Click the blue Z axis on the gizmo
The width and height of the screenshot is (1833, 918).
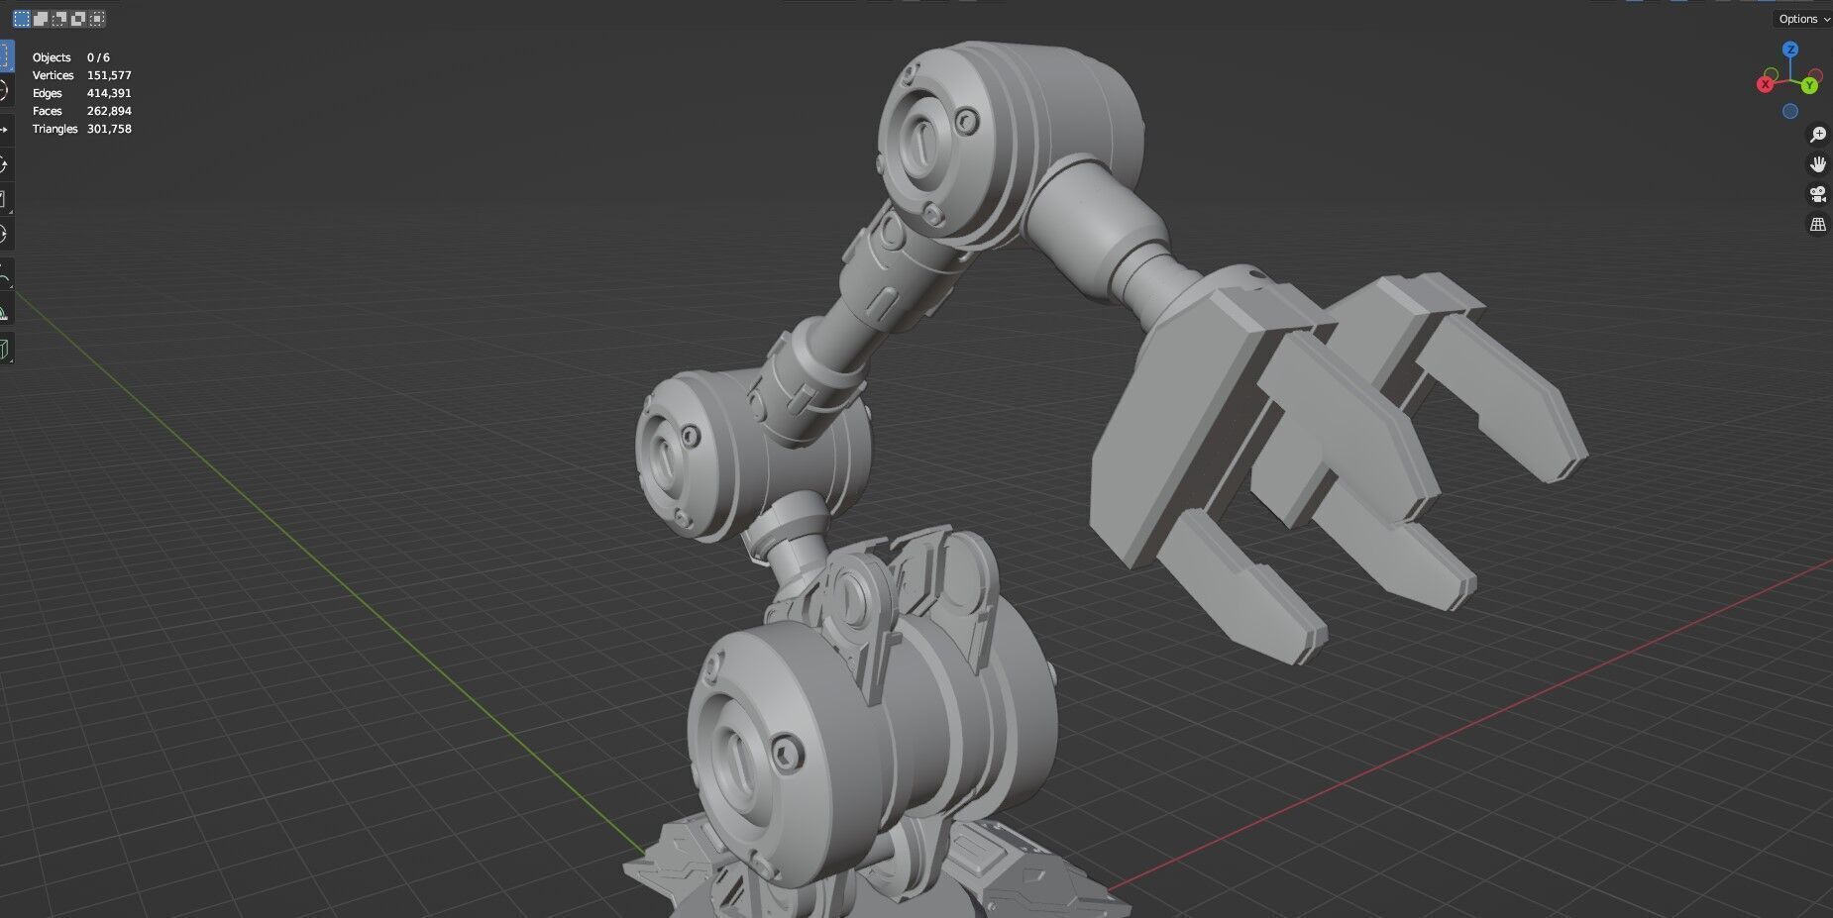click(1790, 49)
